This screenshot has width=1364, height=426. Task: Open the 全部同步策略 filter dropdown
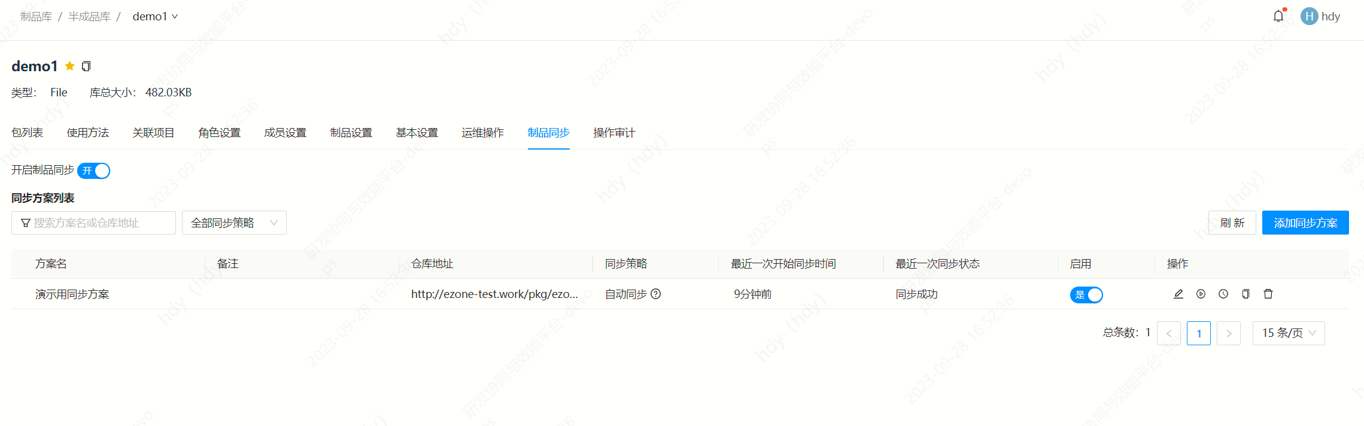[234, 223]
